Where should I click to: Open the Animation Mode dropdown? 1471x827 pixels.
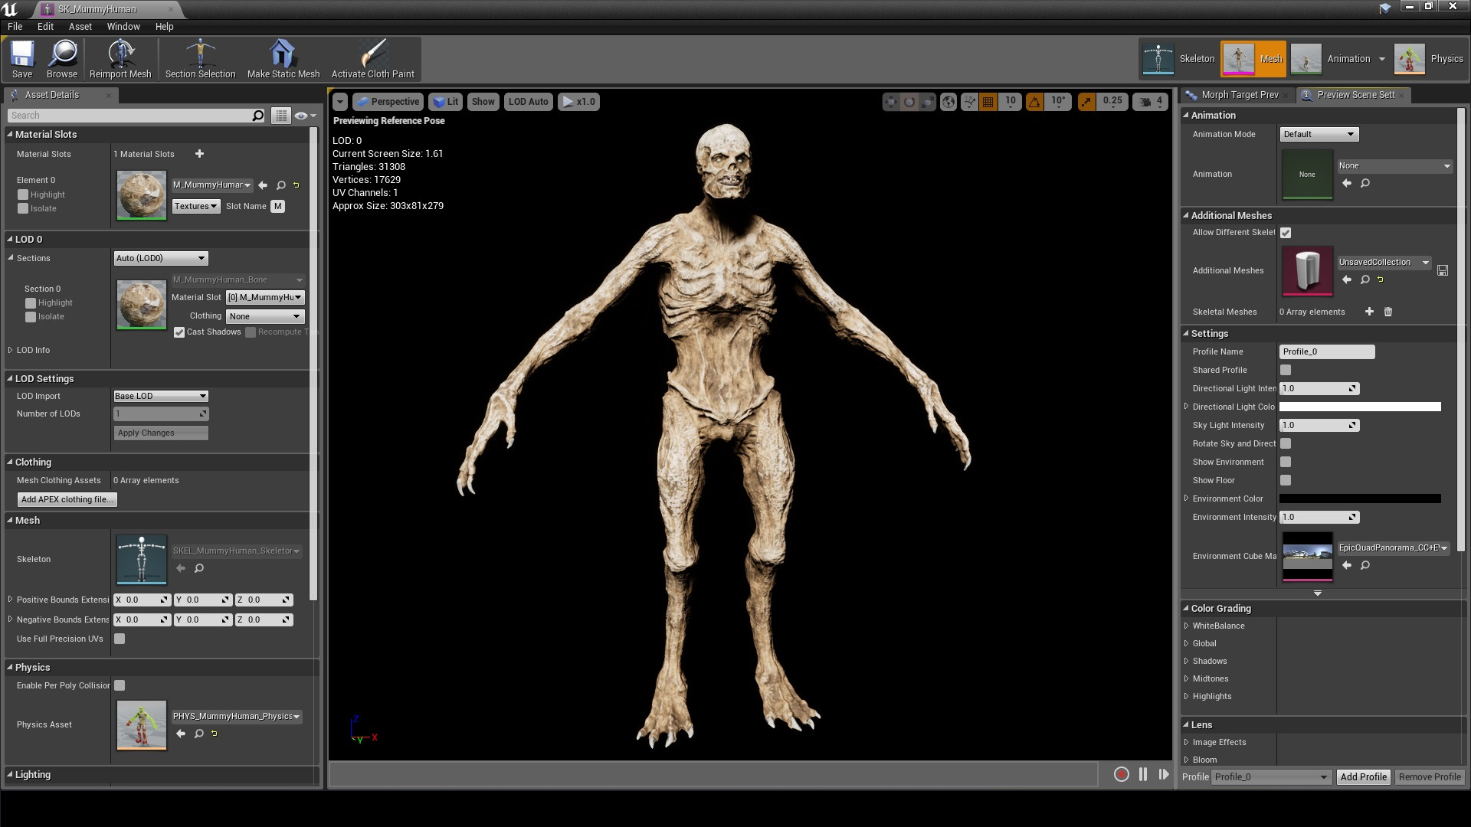point(1319,134)
